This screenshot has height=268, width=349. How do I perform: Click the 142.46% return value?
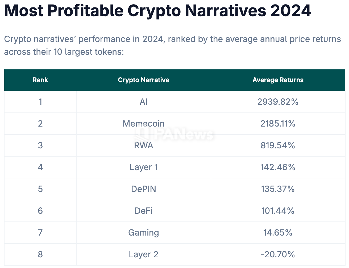point(278,167)
